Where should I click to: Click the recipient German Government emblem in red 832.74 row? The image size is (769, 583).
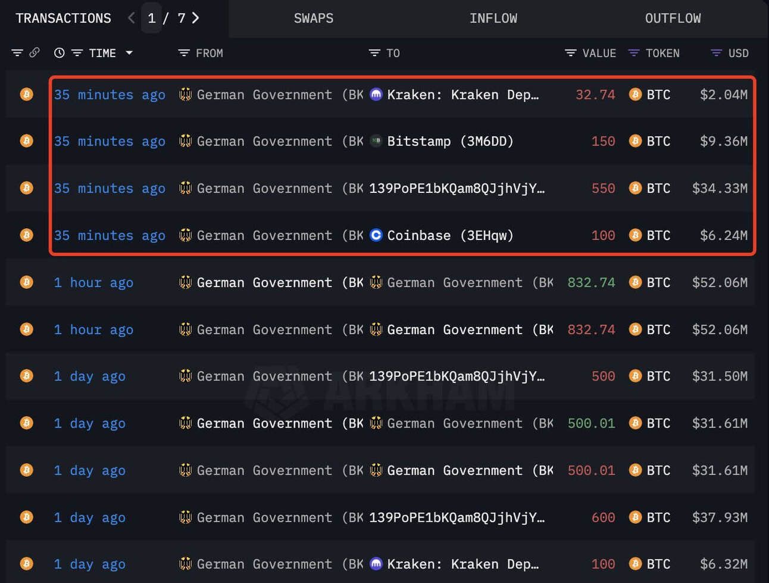(x=376, y=329)
